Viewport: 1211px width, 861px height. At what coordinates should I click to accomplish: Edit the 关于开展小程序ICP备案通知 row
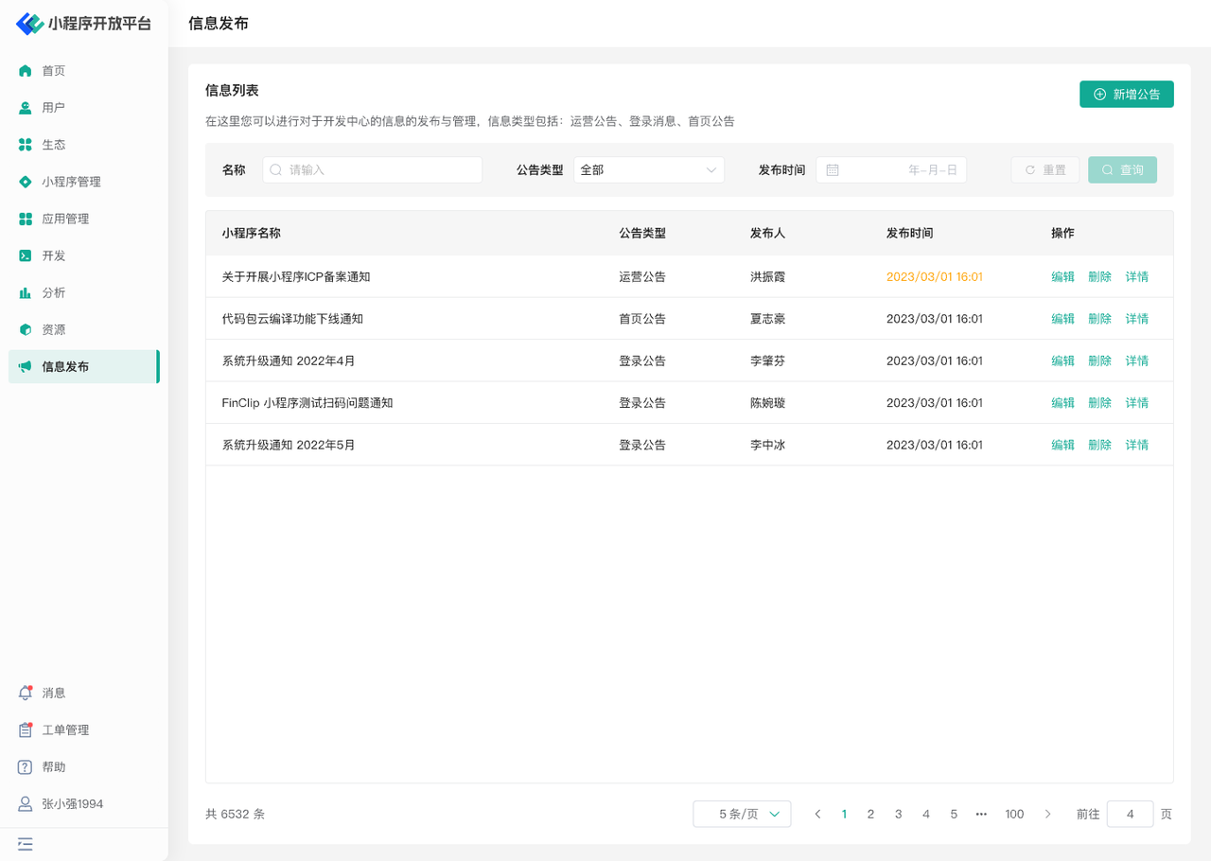[1062, 277]
